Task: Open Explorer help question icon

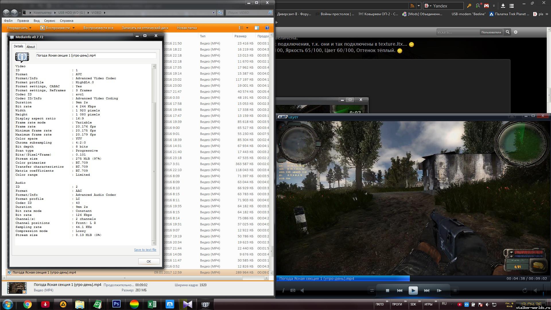Action: [x=267, y=28]
